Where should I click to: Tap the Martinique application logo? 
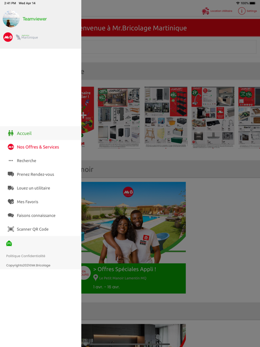pyautogui.click(x=27, y=37)
